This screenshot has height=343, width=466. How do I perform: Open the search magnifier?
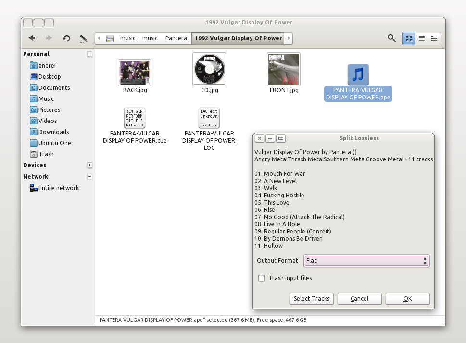tap(391, 38)
